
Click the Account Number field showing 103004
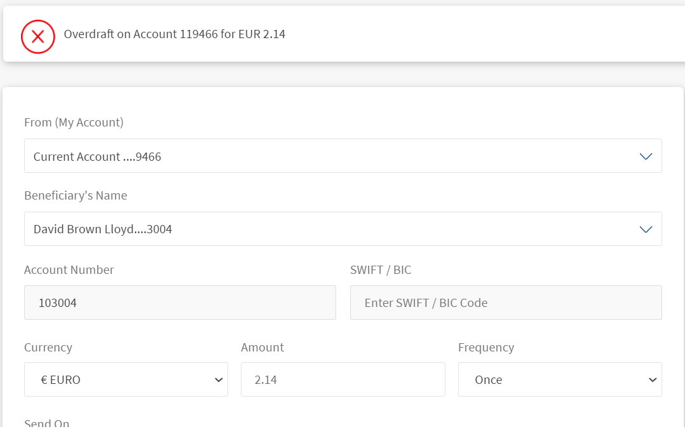point(180,303)
